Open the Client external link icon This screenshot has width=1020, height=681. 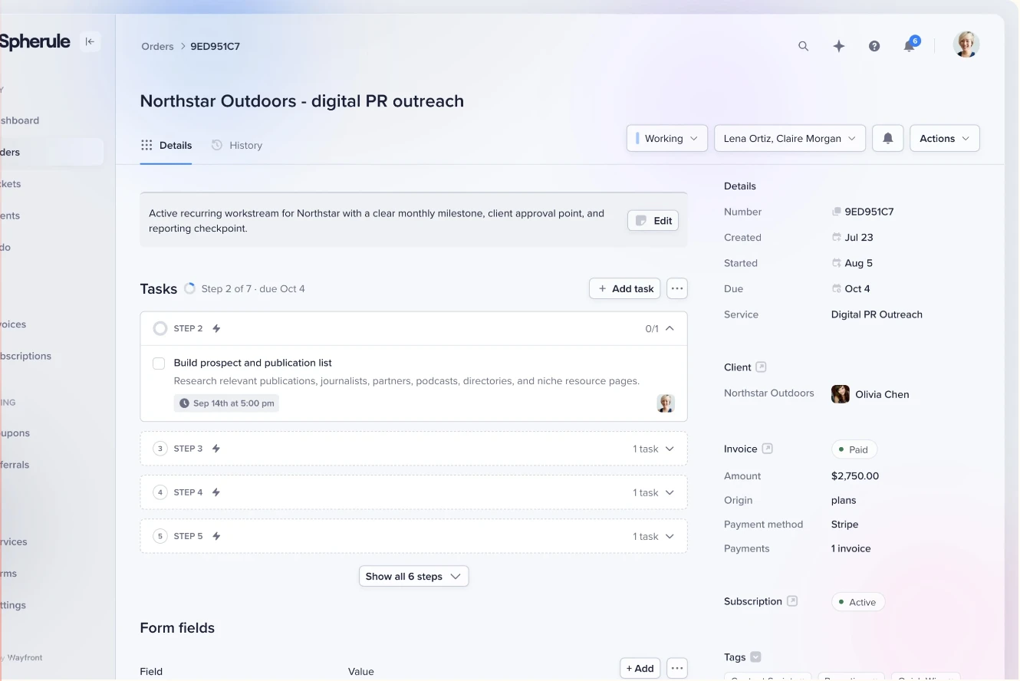pyautogui.click(x=761, y=367)
